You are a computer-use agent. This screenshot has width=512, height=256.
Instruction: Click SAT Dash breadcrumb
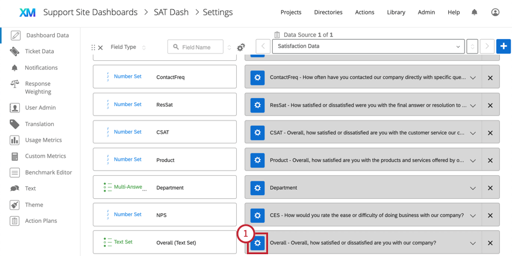coord(171,13)
